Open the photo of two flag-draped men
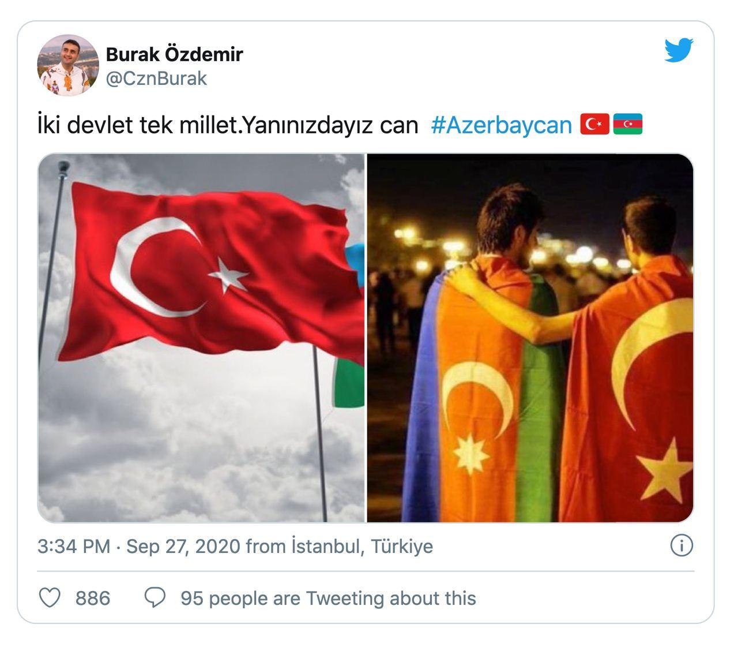The width and height of the screenshot is (738, 647). point(530,338)
